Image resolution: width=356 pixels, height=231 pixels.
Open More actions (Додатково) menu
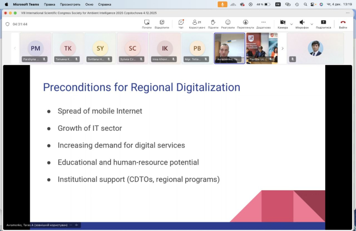pyautogui.click(x=263, y=24)
